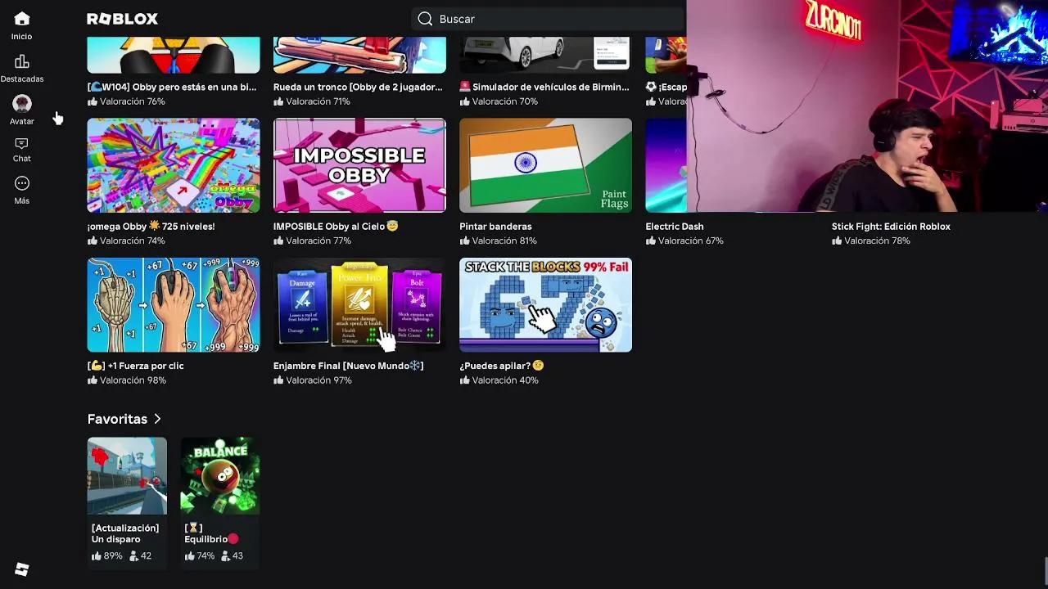The image size is (1048, 589).
Task: Click 'Valoración 71%' rating text
Action: click(318, 101)
